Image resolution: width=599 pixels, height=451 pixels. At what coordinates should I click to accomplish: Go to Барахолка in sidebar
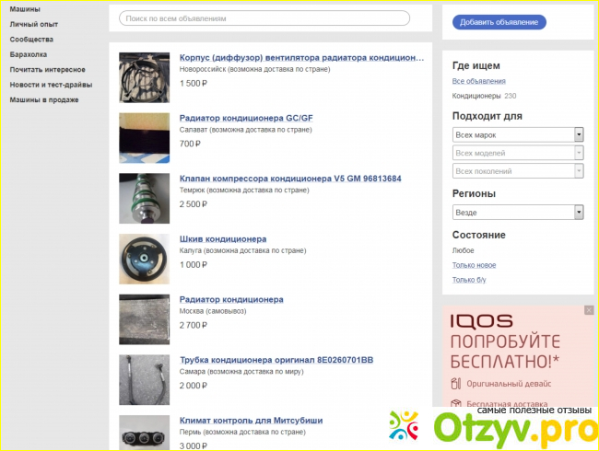(29, 54)
